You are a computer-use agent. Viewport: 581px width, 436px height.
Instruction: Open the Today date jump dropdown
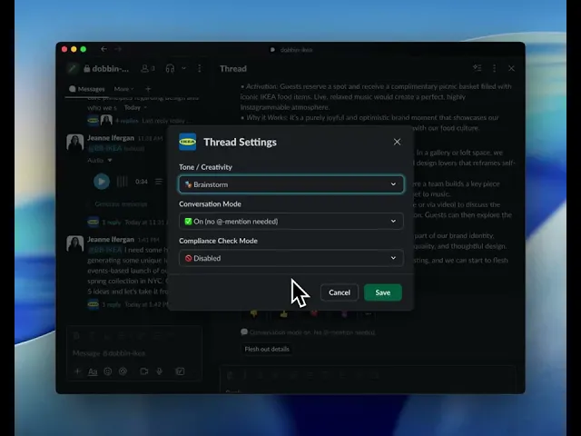coord(135,107)
